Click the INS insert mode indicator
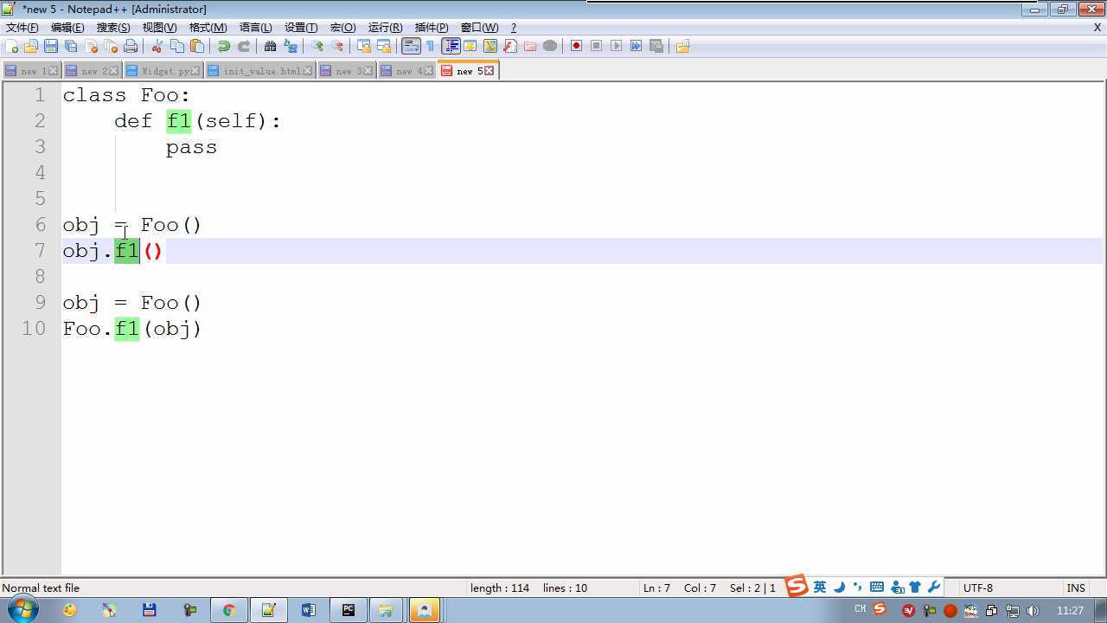Screen dimensions: 1107x623 pos(1076,588)
